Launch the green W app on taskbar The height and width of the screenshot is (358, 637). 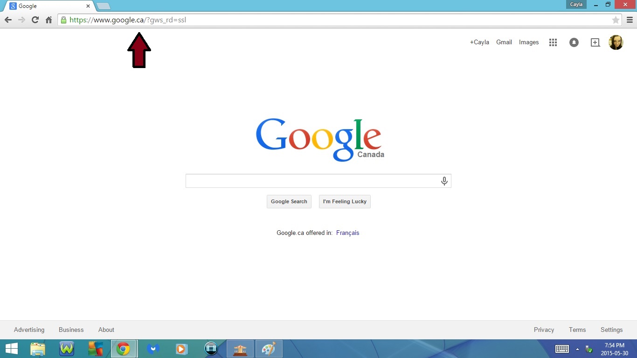coord(67,349)
